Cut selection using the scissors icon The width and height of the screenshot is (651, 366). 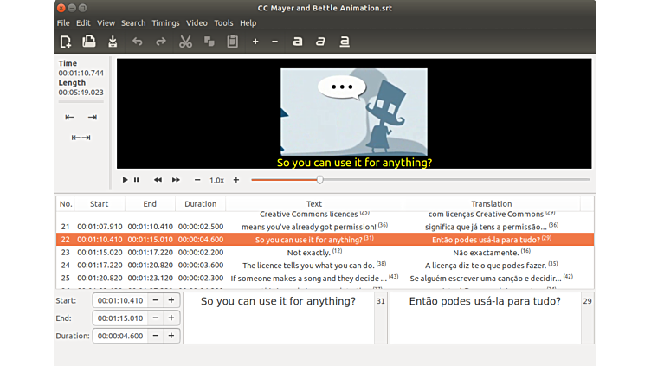[185, 42]
